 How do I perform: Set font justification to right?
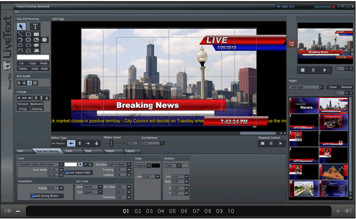point(30,83)
